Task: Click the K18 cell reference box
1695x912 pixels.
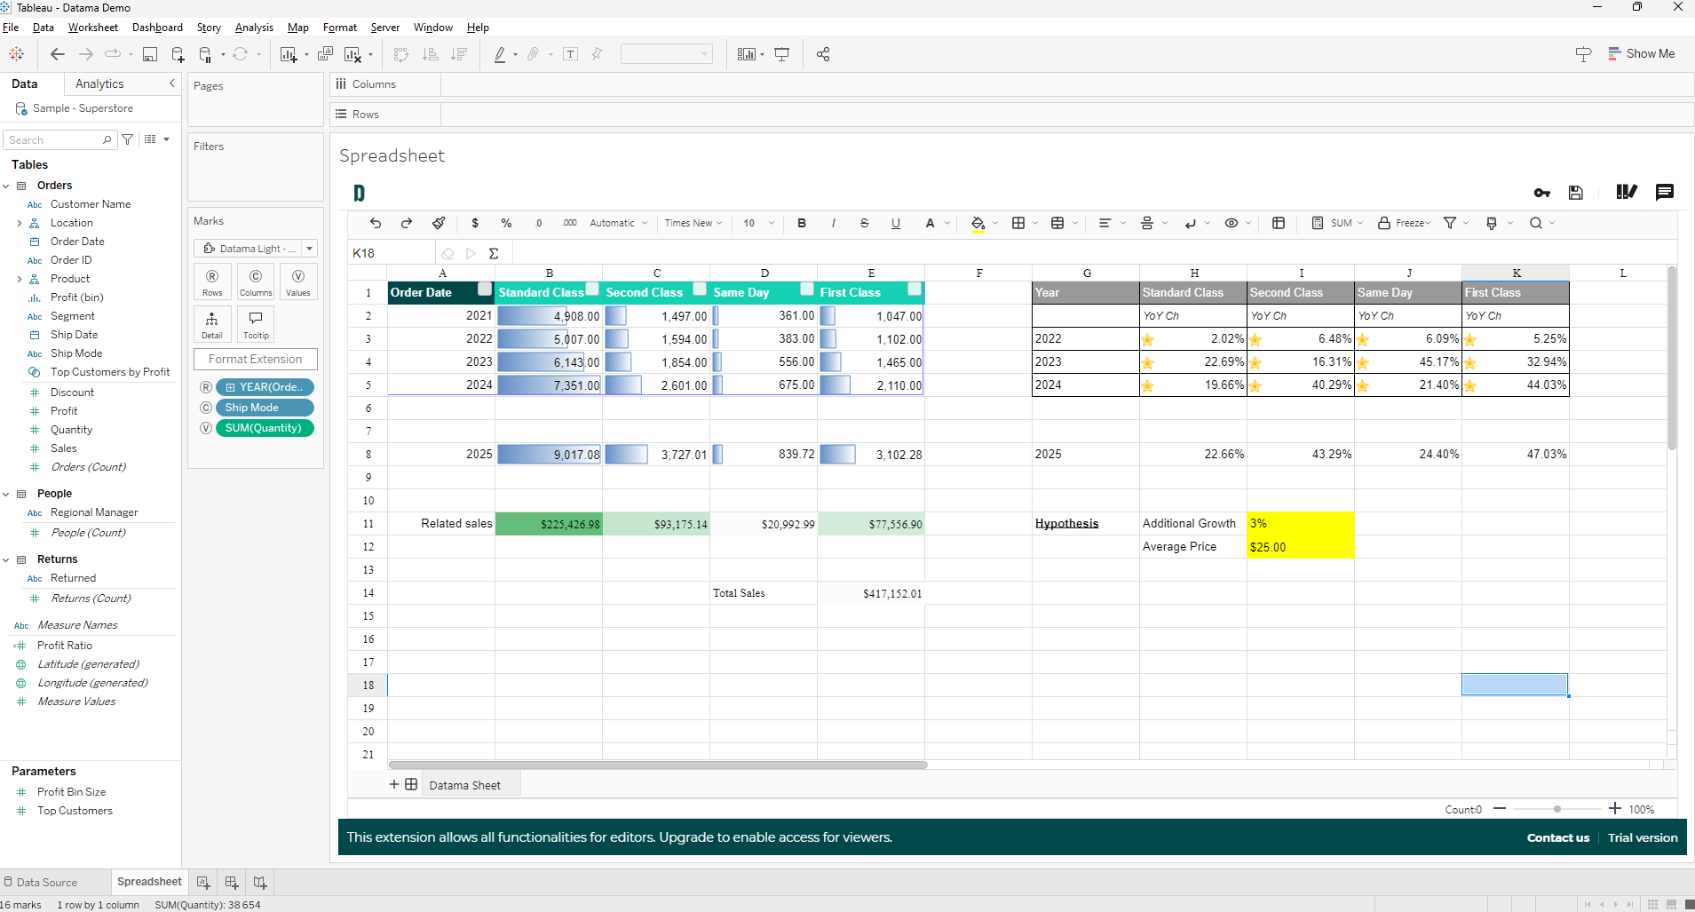Action: point(391,253)
